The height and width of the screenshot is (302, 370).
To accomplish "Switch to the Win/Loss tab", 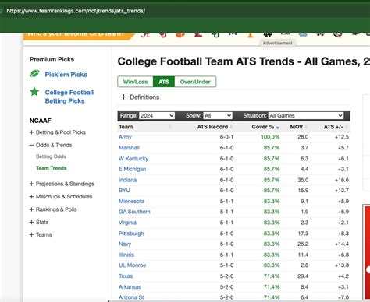I will coord(135,82).
